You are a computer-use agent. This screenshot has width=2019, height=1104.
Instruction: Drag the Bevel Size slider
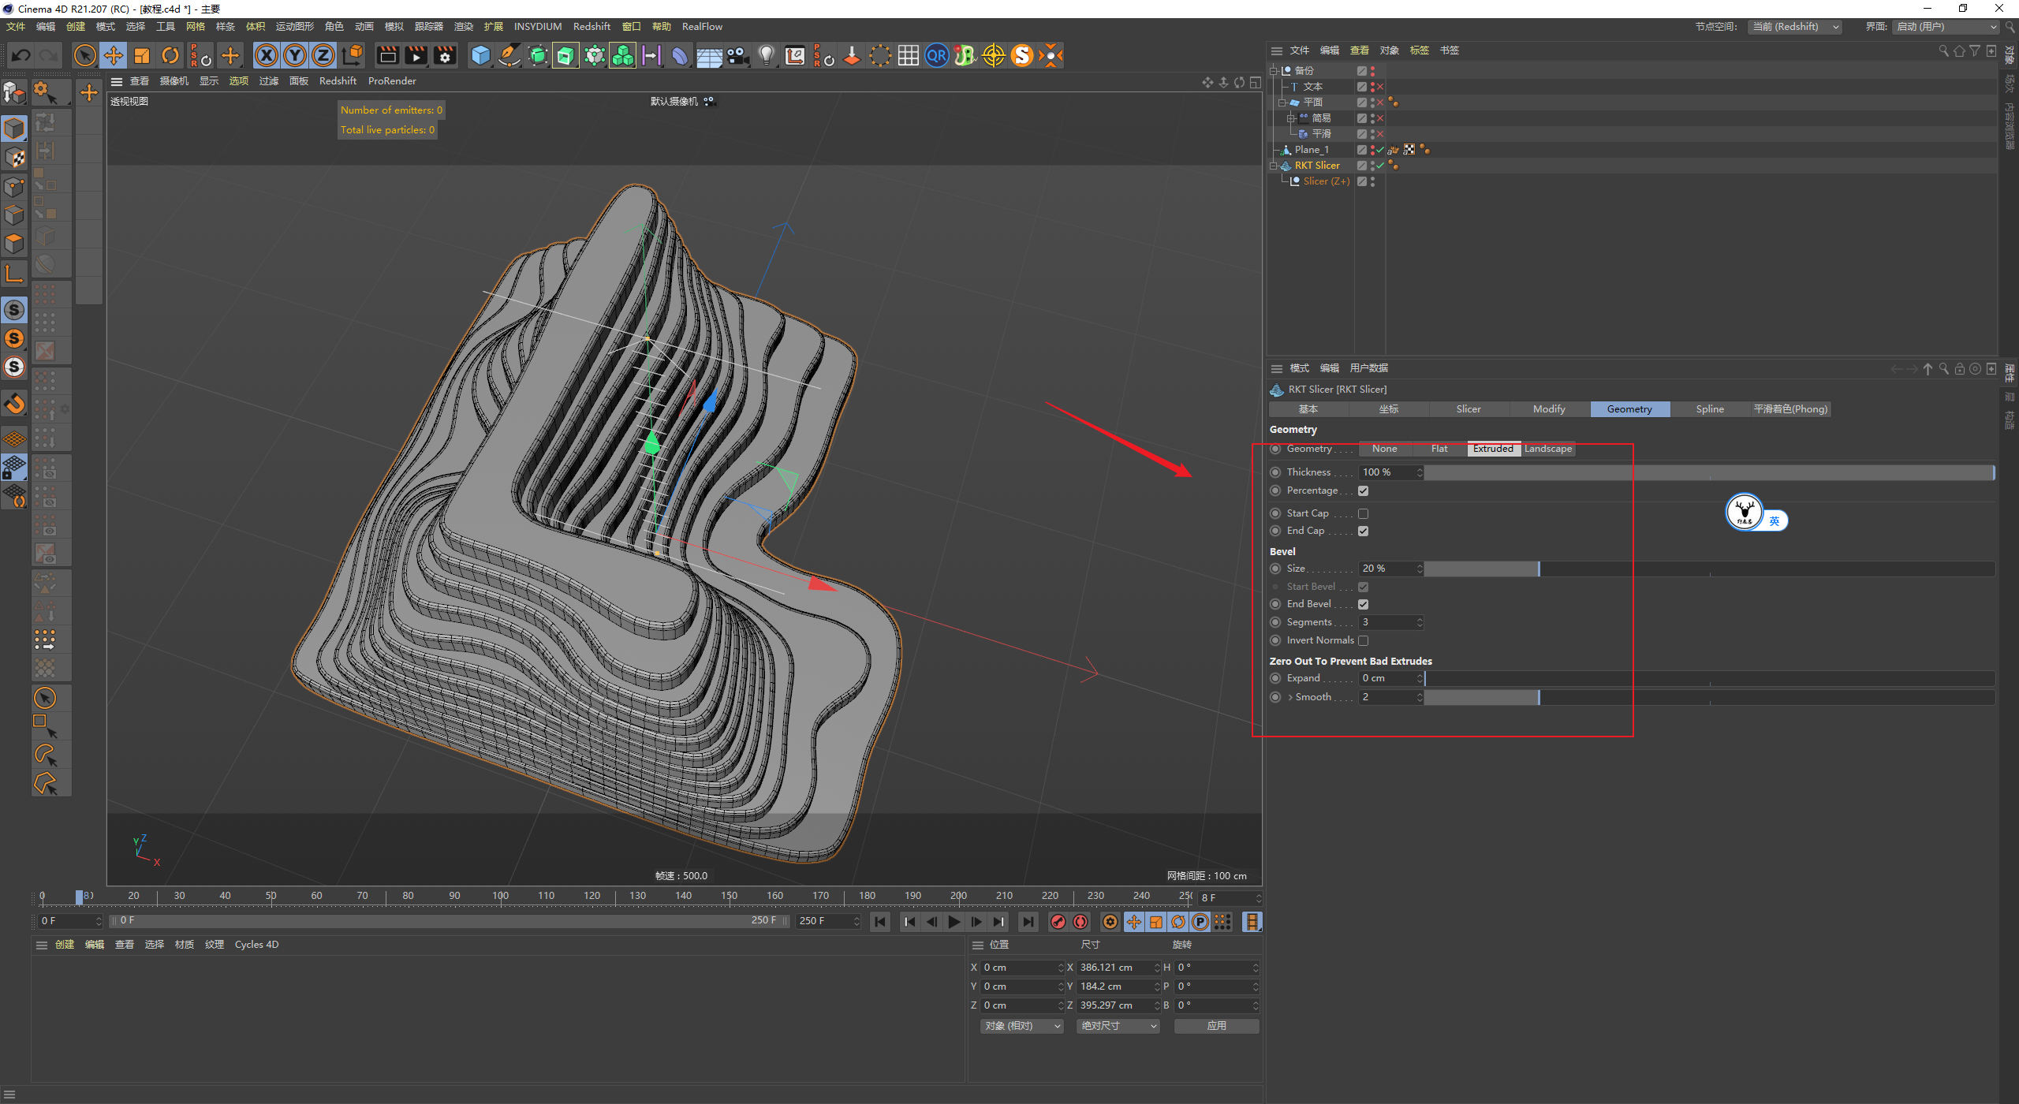coord(1536,569)
